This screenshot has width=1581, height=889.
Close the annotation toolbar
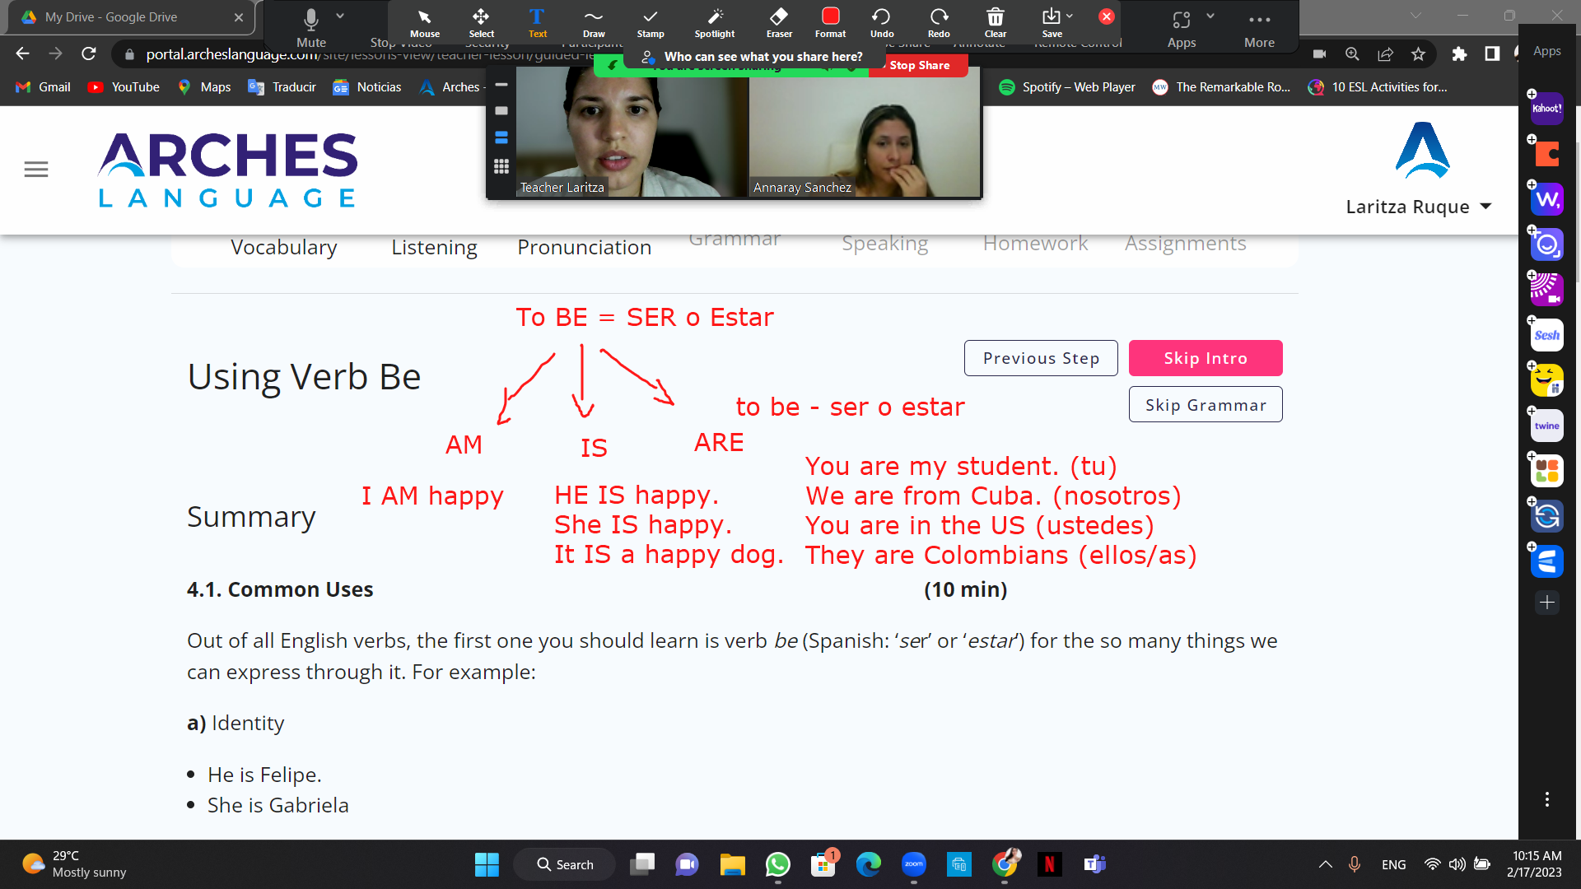[x=1107, y=16]
